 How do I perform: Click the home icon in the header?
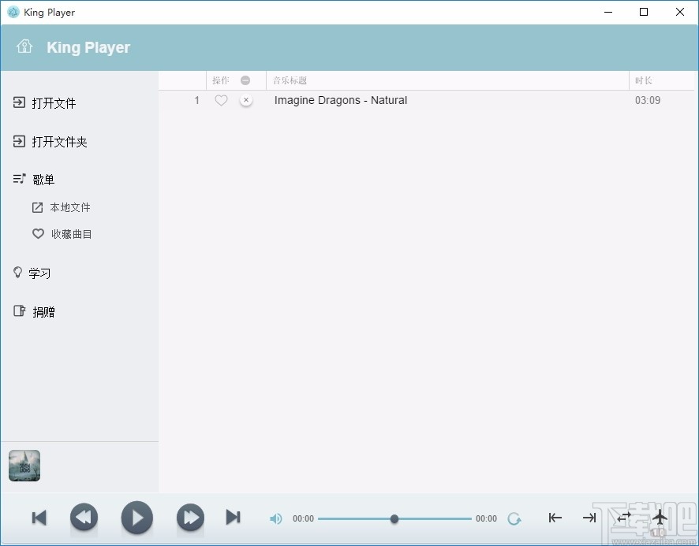[x=24, y=46]
